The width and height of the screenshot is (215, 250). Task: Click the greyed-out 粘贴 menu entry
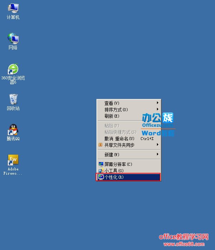tap(111, 126)
